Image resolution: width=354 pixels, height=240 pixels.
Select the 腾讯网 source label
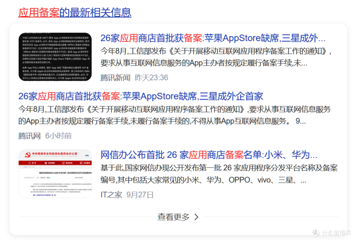29,136
